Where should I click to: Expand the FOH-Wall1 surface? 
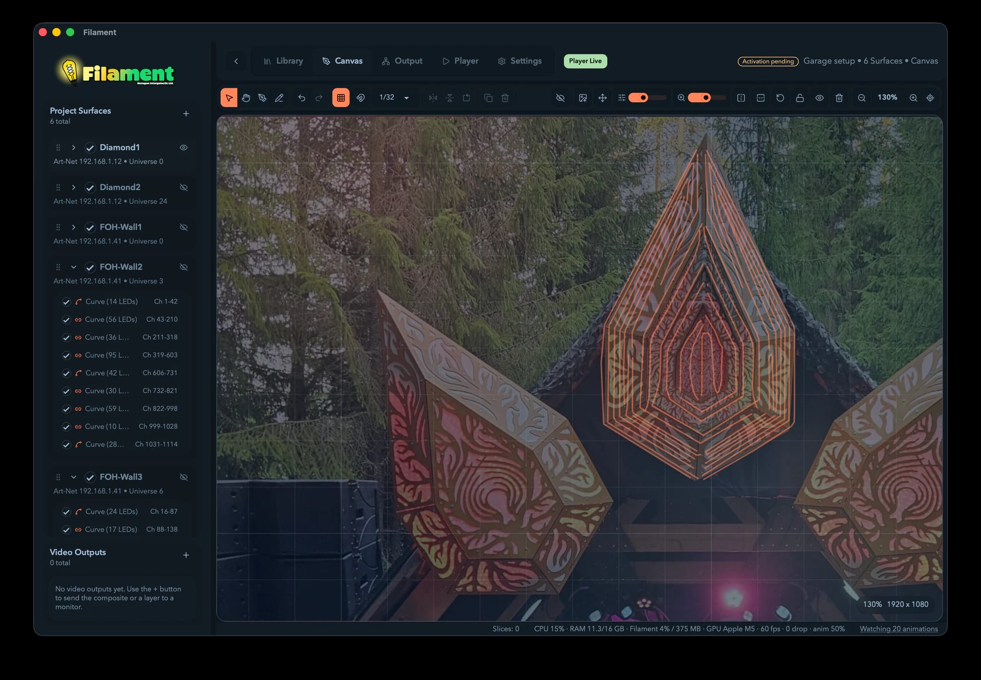point(74,227)
